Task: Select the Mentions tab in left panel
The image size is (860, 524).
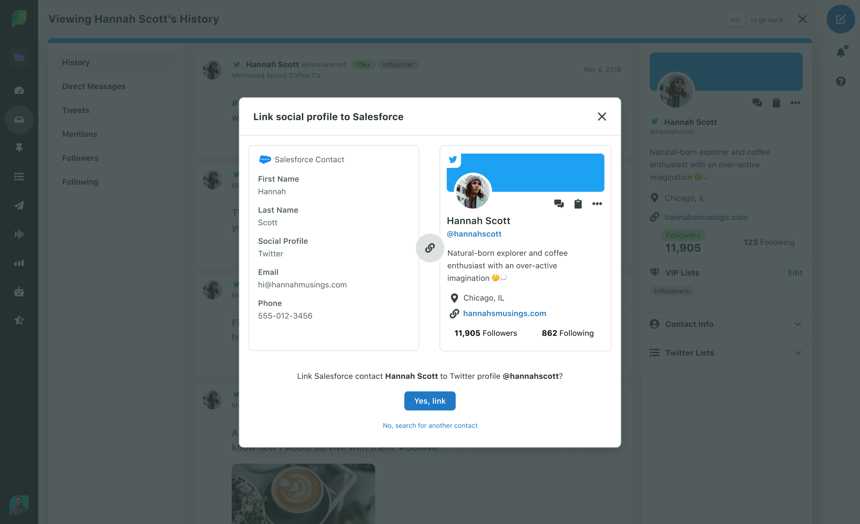Action: coord(79,134)
